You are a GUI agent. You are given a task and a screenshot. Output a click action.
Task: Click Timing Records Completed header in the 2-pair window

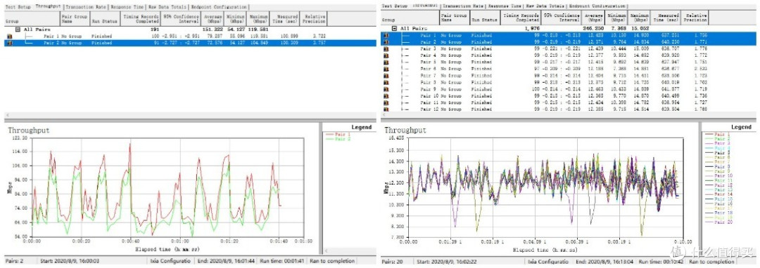point(141,19)
